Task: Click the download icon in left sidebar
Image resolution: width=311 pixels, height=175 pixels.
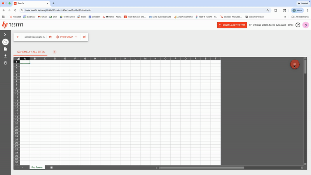Action: (x=5, y=56)
